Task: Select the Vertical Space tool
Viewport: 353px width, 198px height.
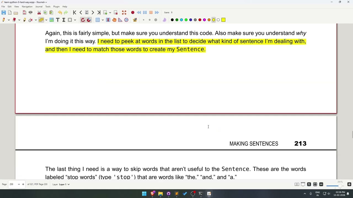Action: click(x=108, y=20)
